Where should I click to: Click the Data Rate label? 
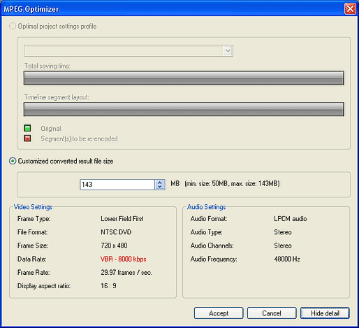coord(31,259)
